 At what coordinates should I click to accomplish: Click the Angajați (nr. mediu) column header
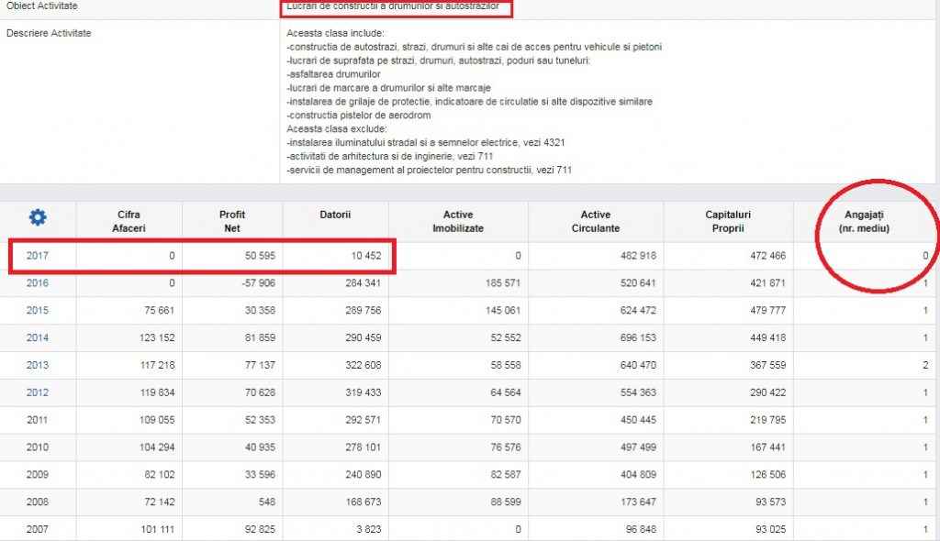[874, 221]
